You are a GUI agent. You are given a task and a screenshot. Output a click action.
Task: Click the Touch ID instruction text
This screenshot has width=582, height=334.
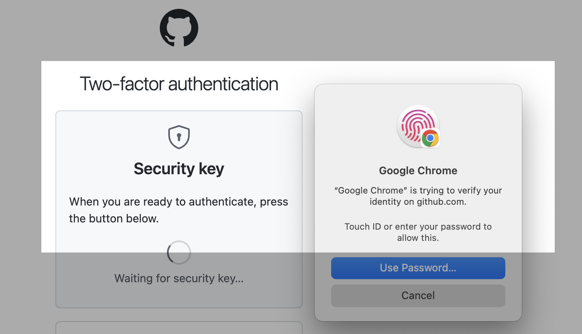(x=418, y=232)
